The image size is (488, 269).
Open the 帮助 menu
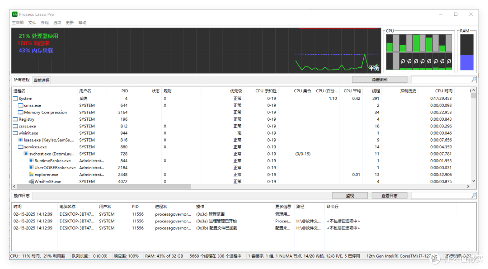[x=82, y=23]
